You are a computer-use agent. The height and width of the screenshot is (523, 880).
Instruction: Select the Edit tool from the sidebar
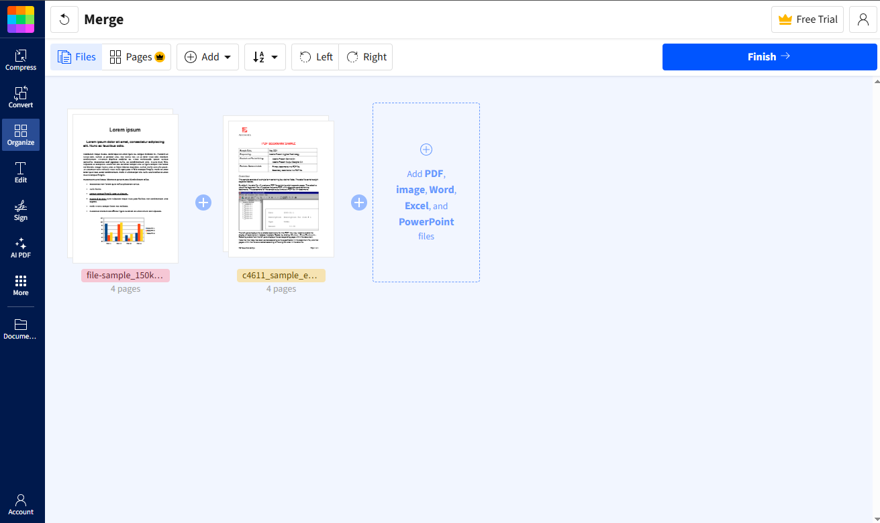(x=21, y=172)
